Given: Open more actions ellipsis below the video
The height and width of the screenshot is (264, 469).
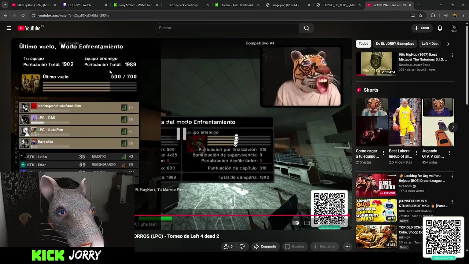Looking at the screenshot, I should (x=347, y=246).
